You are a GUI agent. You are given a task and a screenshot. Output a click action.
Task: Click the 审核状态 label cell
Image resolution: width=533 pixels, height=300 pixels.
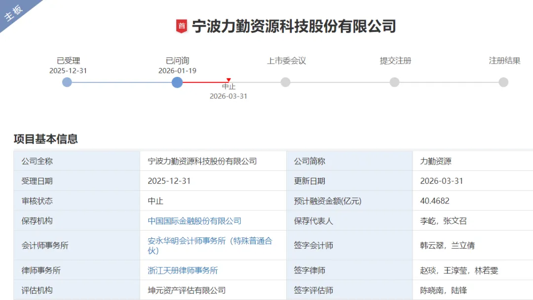pyautogui.click(x=76, y=201)
